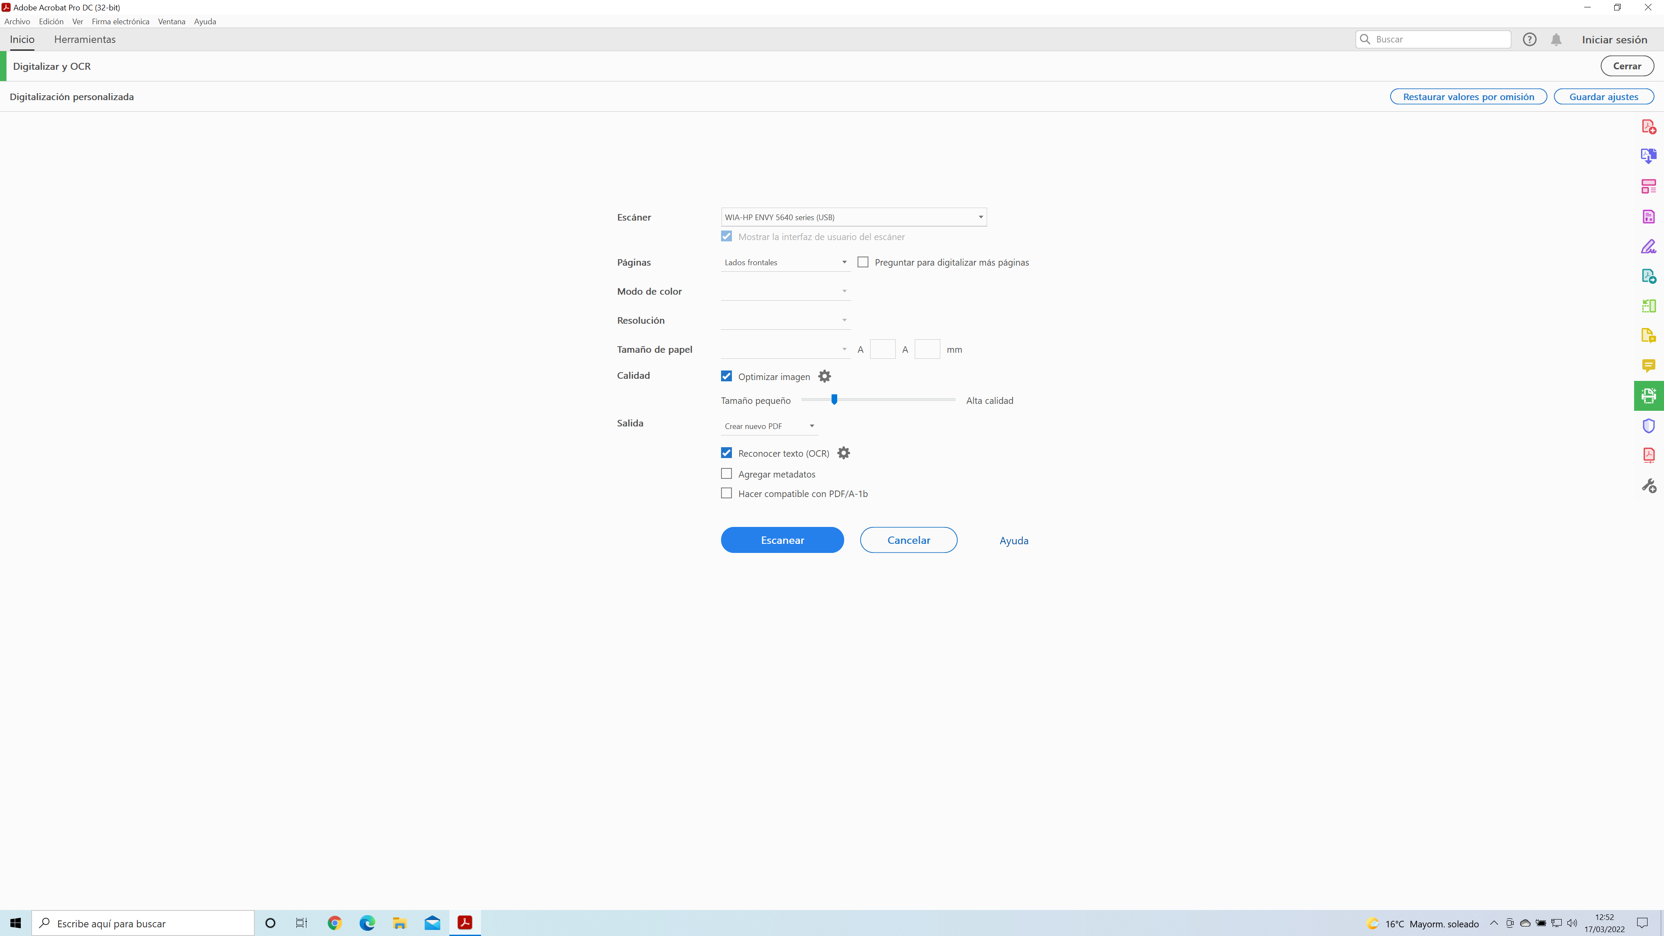This screenshot has width=1664, height=936.
Task: Click Restaurar valores por omisión
Action: pos(1468,97)
